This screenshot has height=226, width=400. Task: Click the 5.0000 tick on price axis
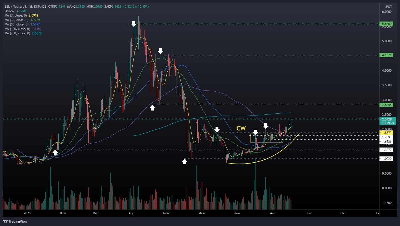click(x=387, y=41)
